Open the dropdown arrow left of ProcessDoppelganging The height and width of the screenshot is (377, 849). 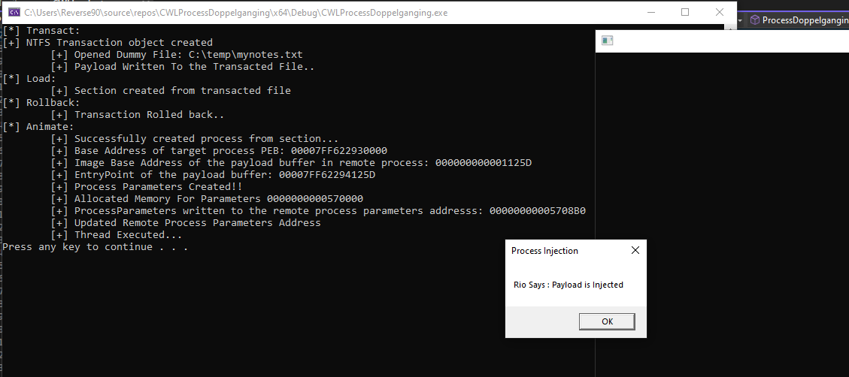(740, 20)
